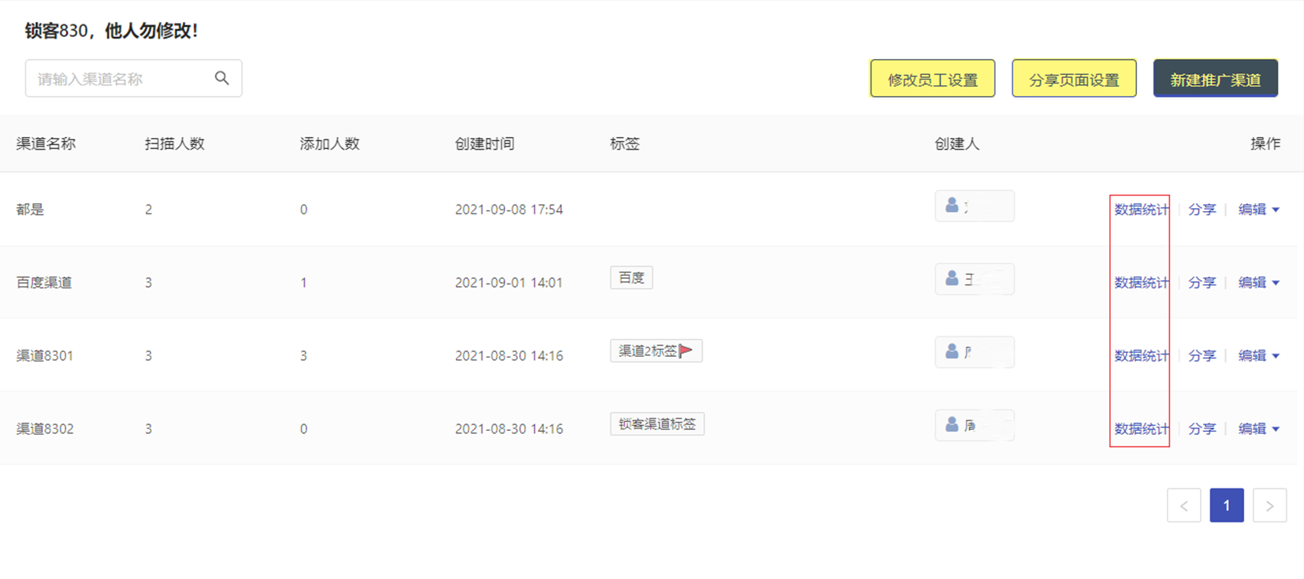Expand 编辑 dropdown for 百度渠道 row
The width and height of the screenshot is (1304, 579).
[1258, 283]
